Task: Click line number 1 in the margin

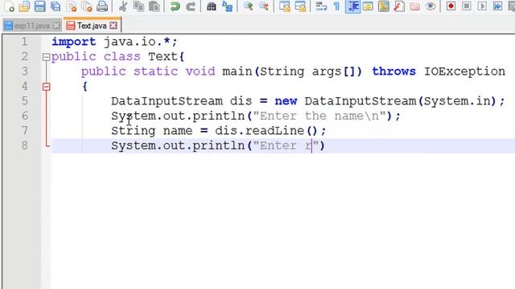Action: [x=24, y=42]
